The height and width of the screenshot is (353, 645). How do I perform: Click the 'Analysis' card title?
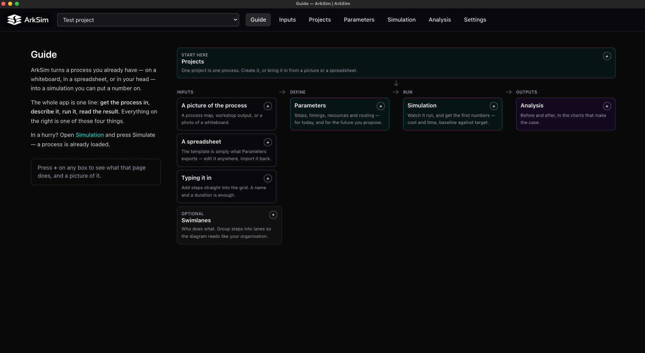point(532,105)
